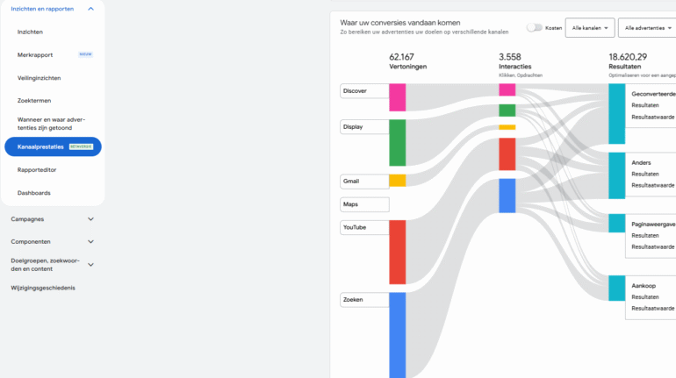Open Dashboards in the sidebar
Screen dimensions: 676x378
[33, 193]
